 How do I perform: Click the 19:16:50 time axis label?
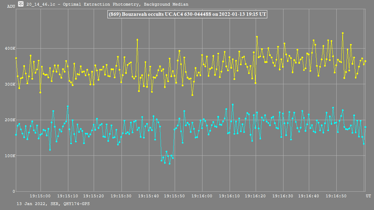[x=337, y=196]
